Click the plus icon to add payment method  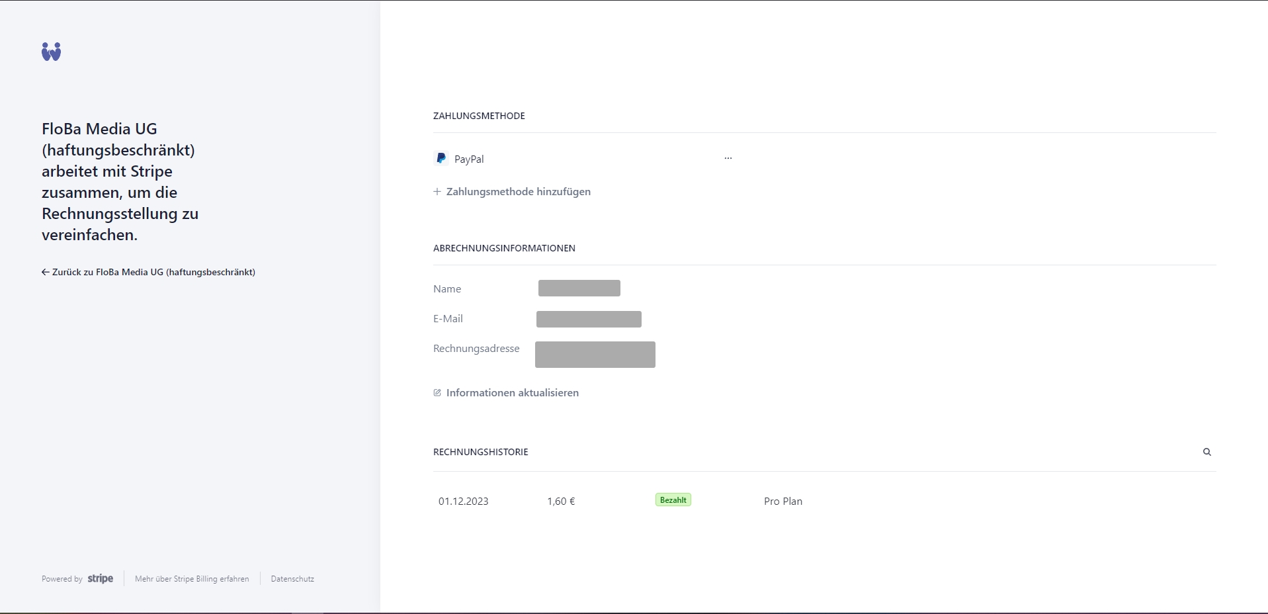point(437,192)
